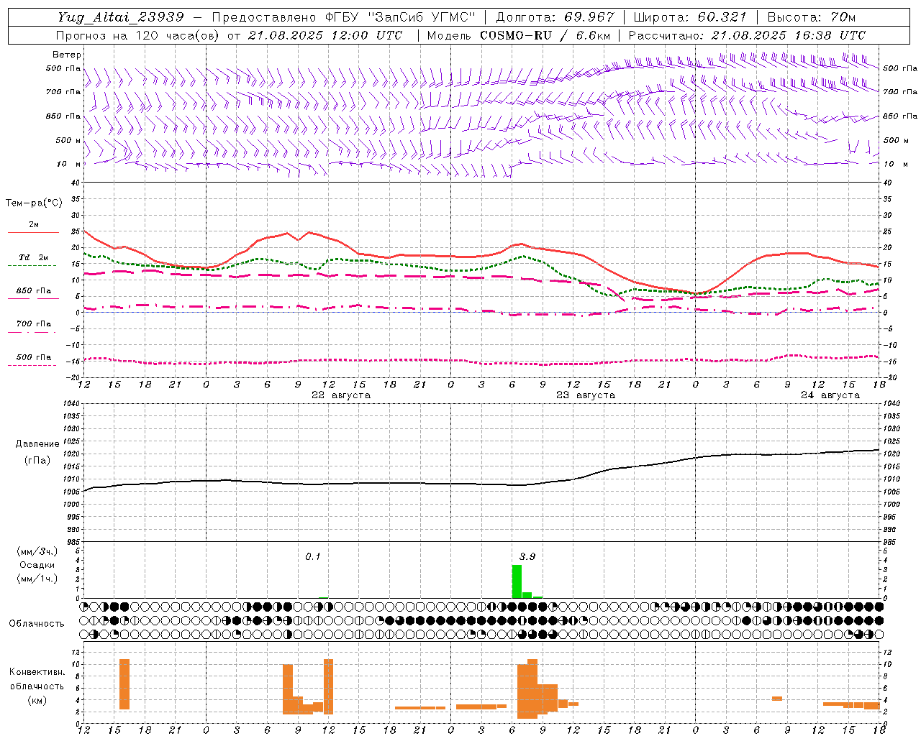Click the Осадки panel label

37,565
